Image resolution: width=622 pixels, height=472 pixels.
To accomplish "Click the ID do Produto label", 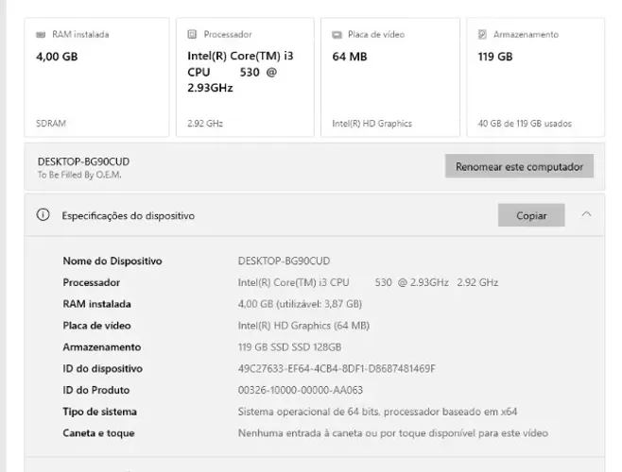I will click(x=96, y=390).
